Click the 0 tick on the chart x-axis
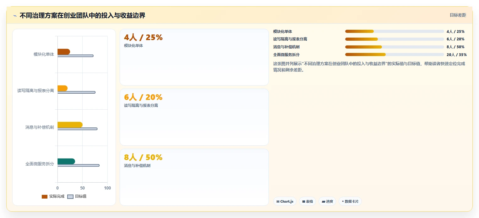The width and height of the screenshot is (479, 218). (57, 188)
